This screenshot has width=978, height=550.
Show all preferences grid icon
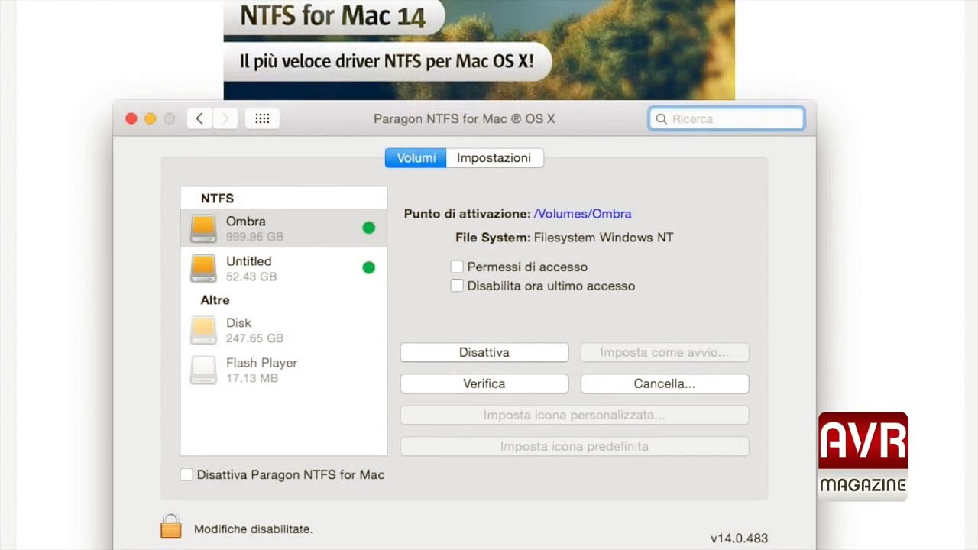(262, 118)
